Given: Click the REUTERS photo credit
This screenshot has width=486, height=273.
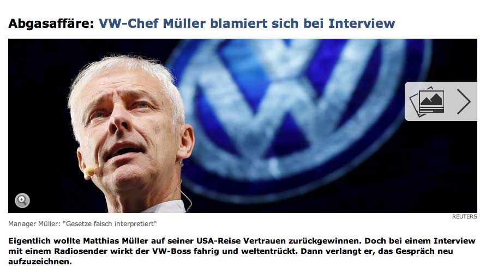Looking at the screenshot, I should [464, 217].
